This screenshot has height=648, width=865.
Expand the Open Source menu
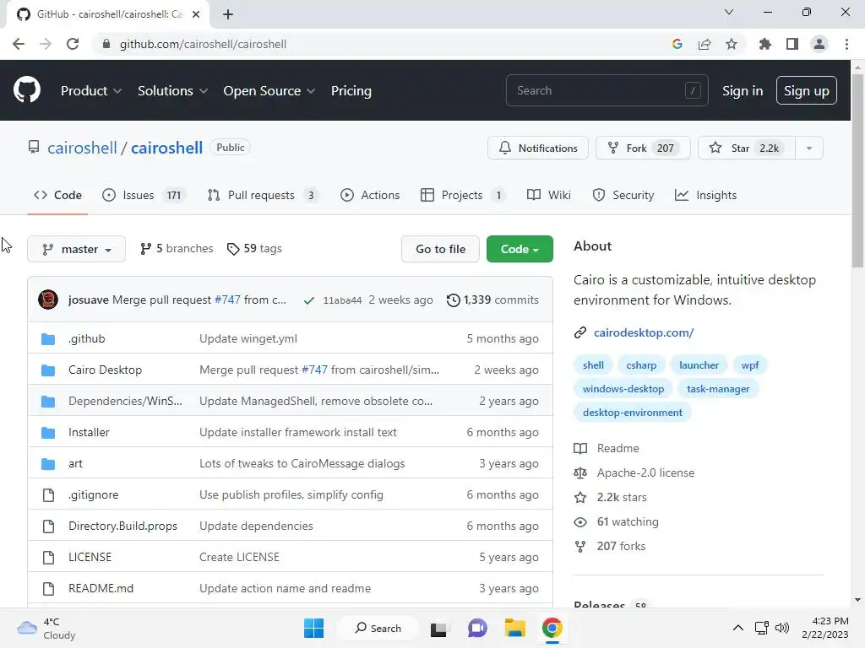(269, 91)
